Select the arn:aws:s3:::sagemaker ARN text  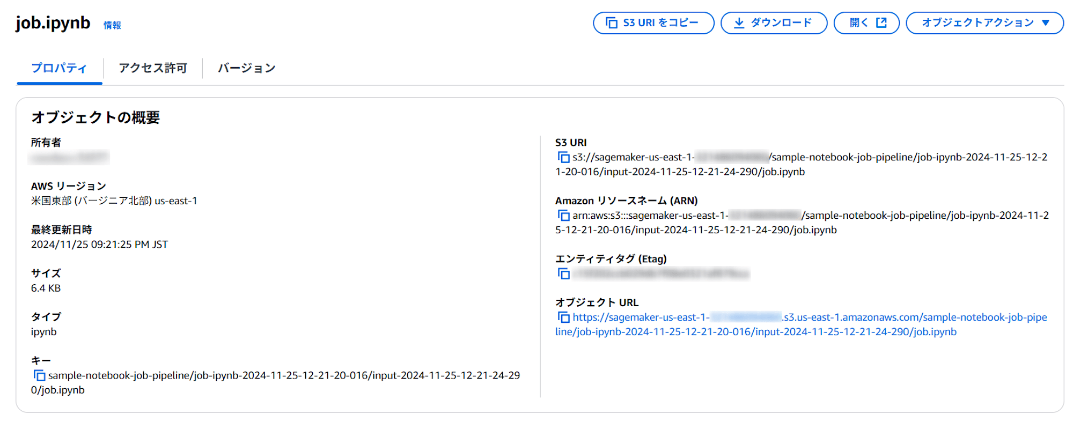[802, 223]
